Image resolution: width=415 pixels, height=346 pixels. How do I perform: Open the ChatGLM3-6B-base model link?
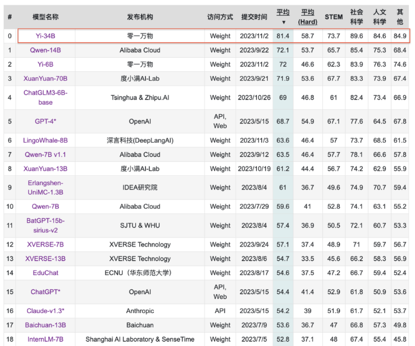click(45, 97)
